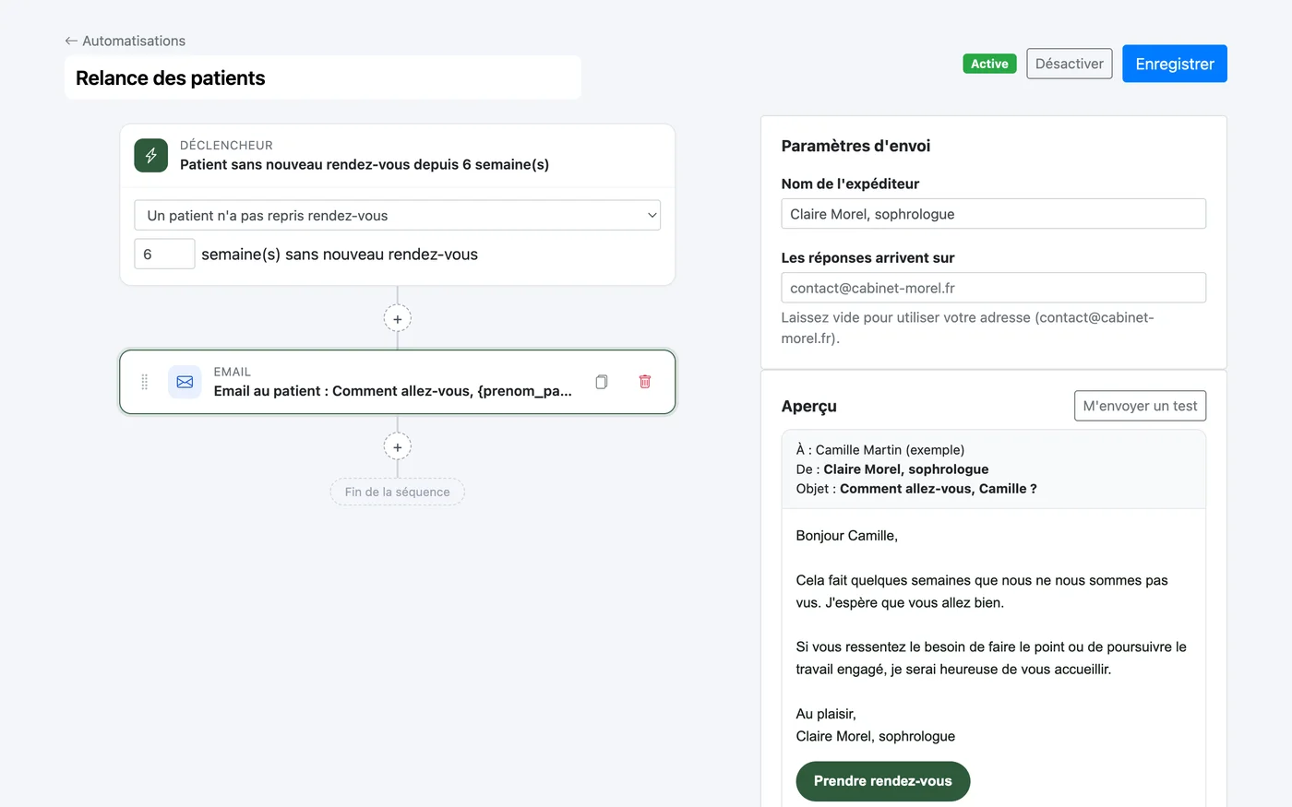The image size is (1292, 807).
Task: Duplicate the email step with the copy icon
Action: [x=602, y=382]
